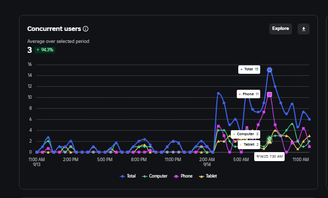Click the Average over selected period label
The height and width of the screenshot is (198, 328).
pos(58,41)
